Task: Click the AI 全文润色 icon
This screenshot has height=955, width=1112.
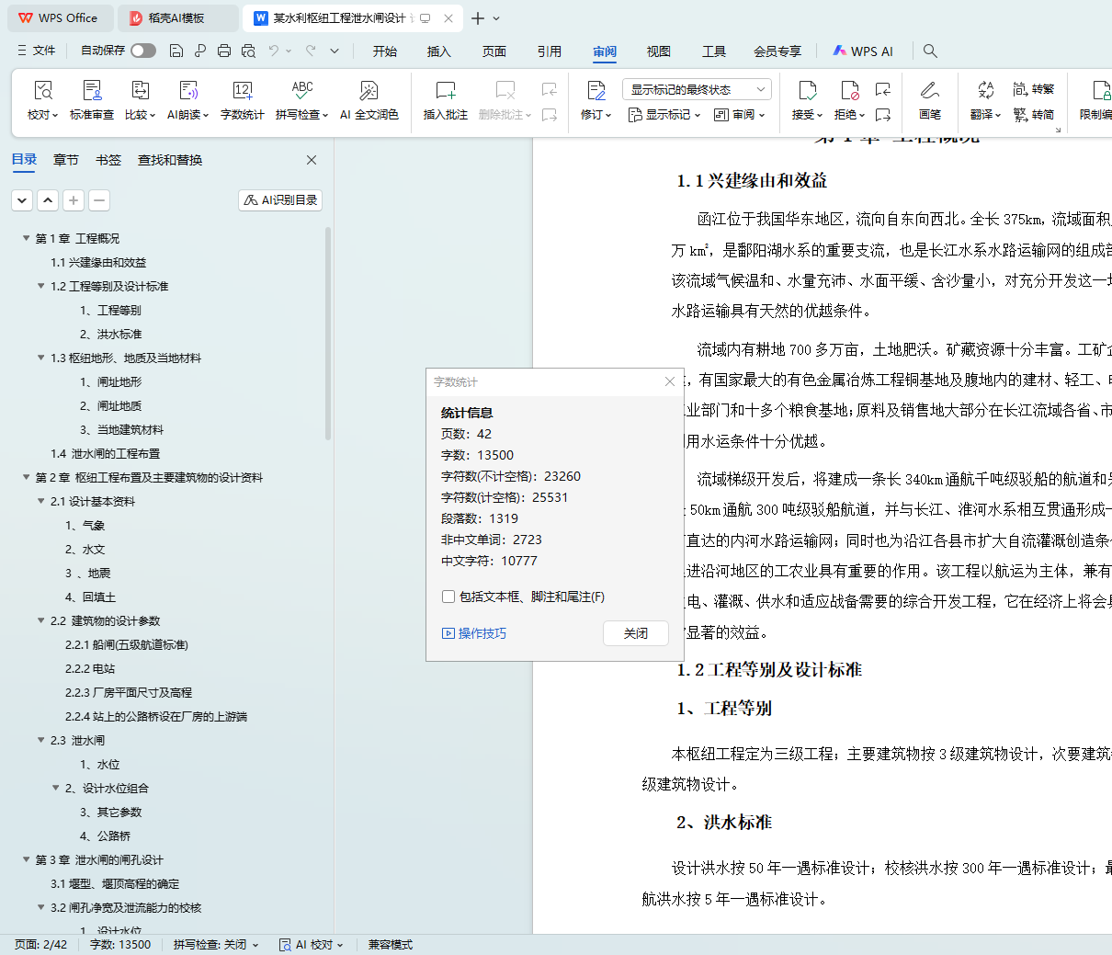Action: coord(369,91)
